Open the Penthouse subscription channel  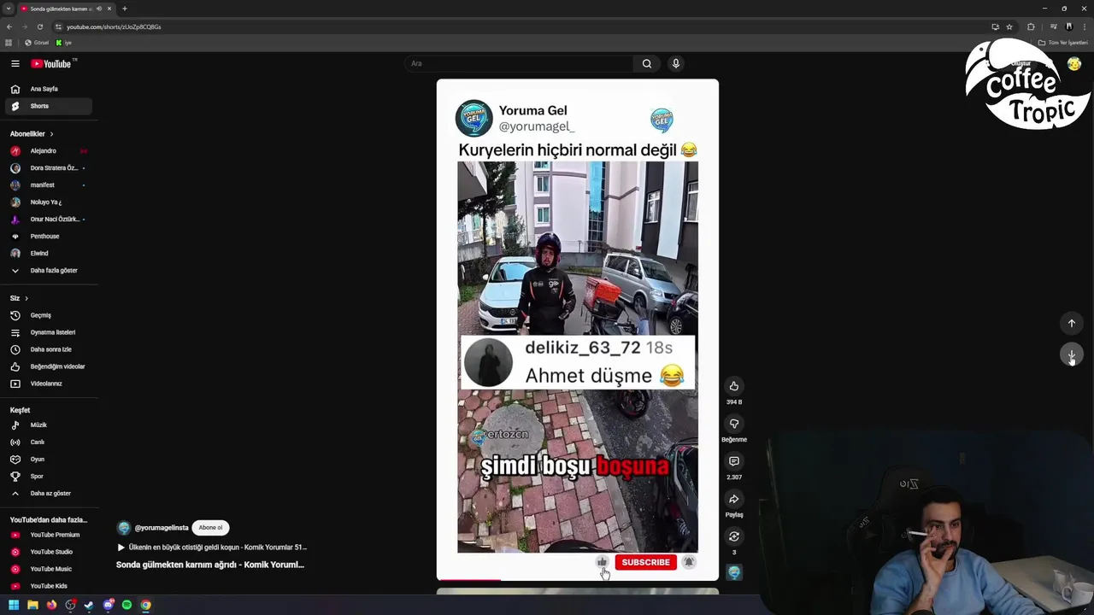(48, 237)
